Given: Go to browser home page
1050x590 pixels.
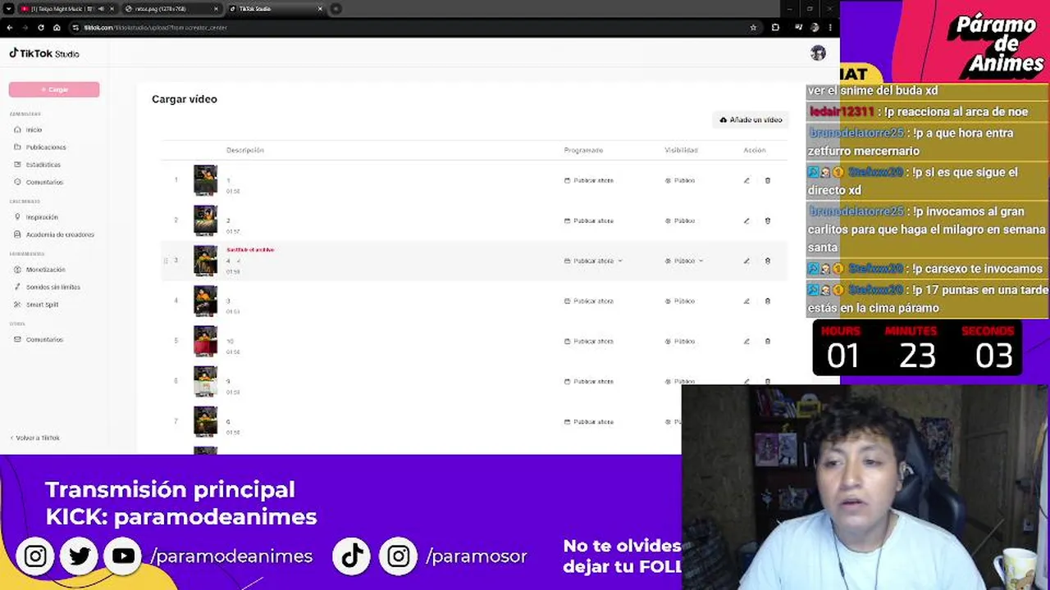Looking at the screenshot, I should tap(57, 27).
